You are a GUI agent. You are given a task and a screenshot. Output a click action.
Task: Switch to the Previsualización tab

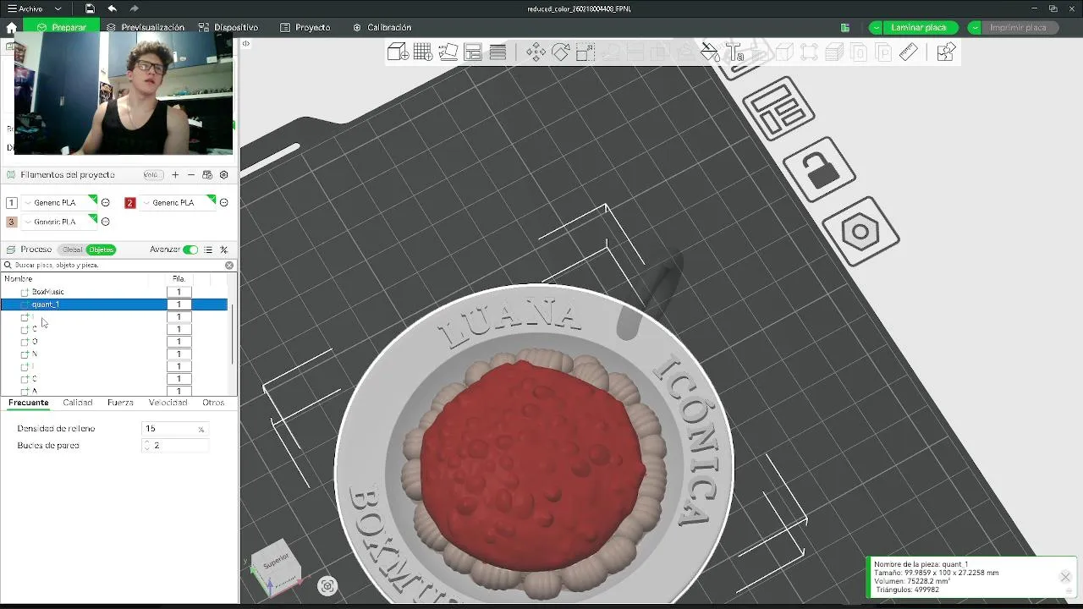click(146, 27)
